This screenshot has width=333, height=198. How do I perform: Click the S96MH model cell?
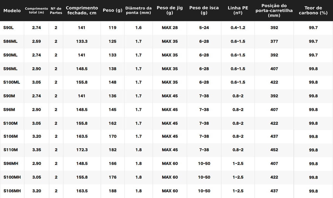point(11,164)
